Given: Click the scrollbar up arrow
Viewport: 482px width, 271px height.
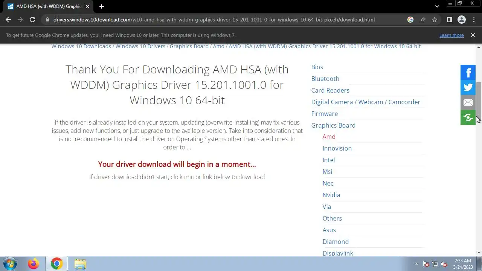Looking at the screenshot, I should tap(479, 47).
